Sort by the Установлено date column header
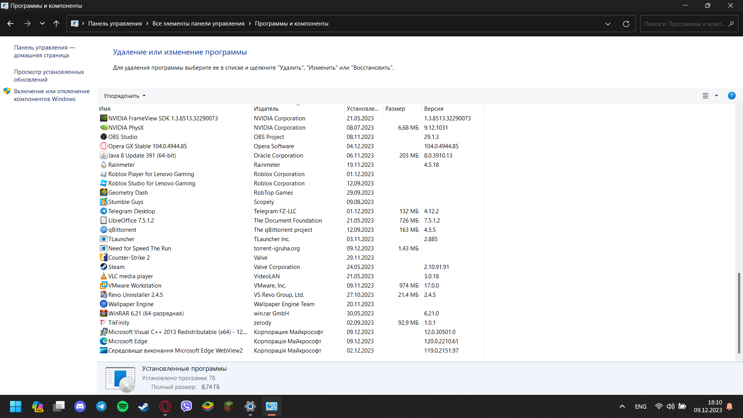Viewport: 743px width, 418px height. tap(363, 109)
